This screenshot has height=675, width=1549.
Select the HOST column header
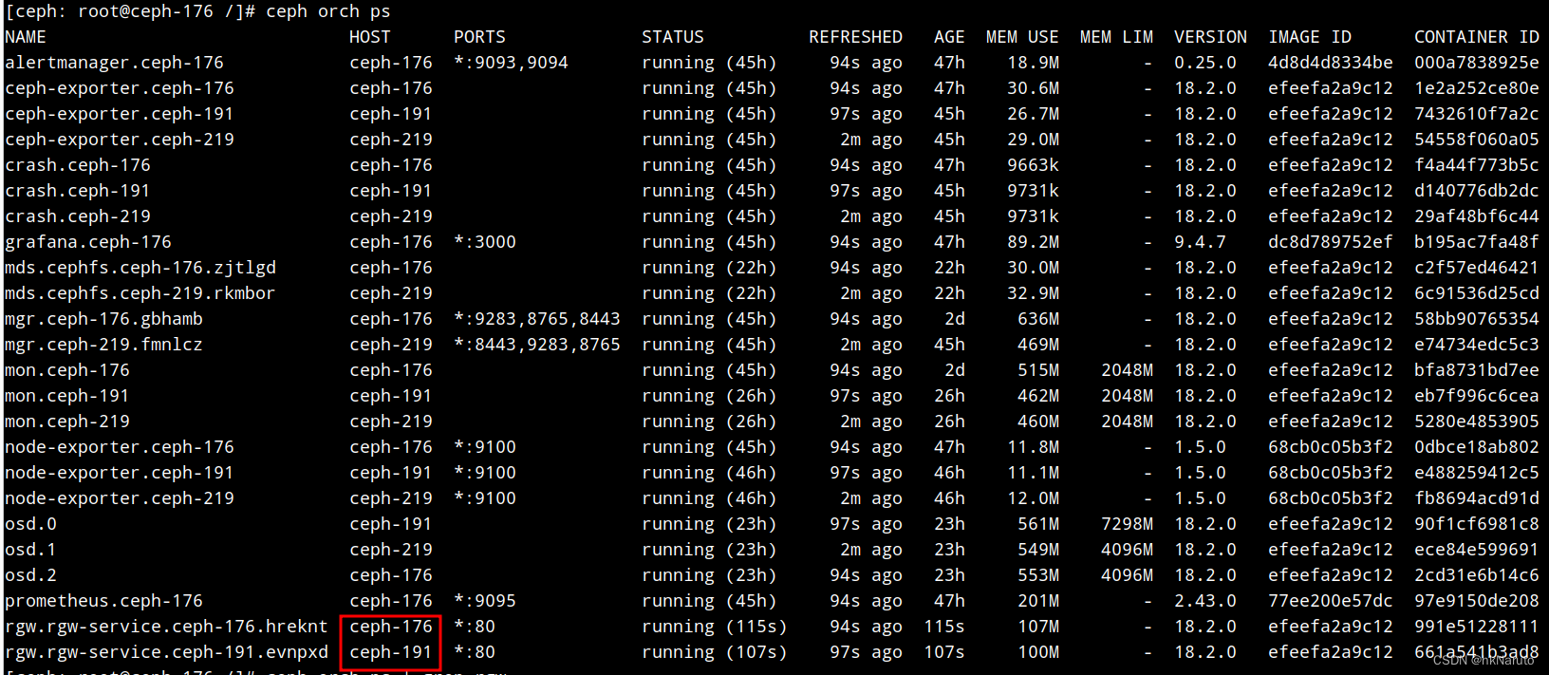click(370, 37)
